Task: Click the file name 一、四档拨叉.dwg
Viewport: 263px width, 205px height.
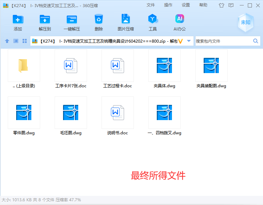Action: 165,133
